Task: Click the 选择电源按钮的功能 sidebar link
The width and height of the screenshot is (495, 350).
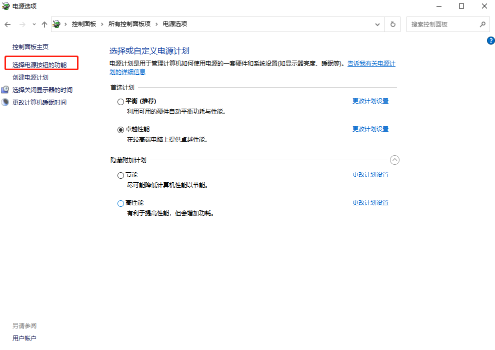Action: (40, 63)
